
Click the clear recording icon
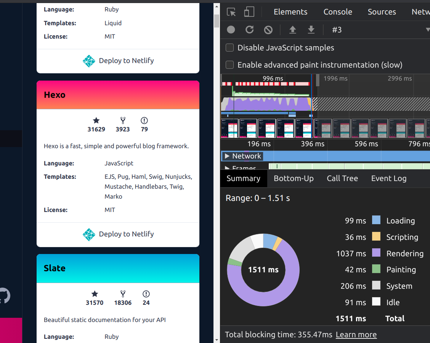(x=268, y=30)
